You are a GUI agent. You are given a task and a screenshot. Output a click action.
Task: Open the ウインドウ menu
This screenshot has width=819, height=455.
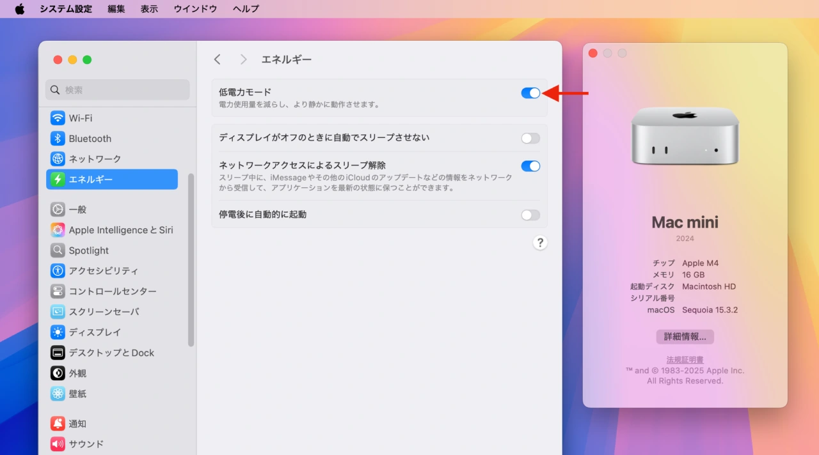pyautogui.click(x=195, y=9)
